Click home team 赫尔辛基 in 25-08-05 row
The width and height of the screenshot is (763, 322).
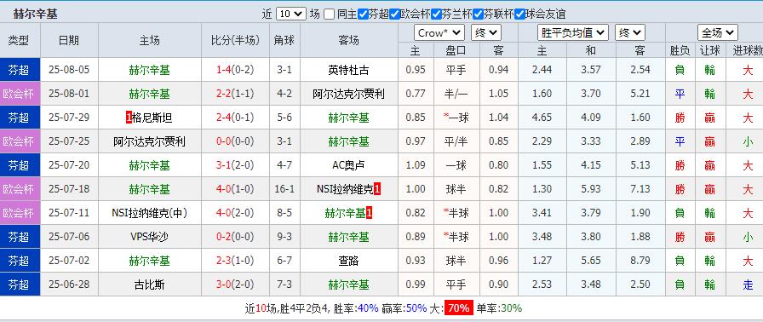click(x=149, y=70)
